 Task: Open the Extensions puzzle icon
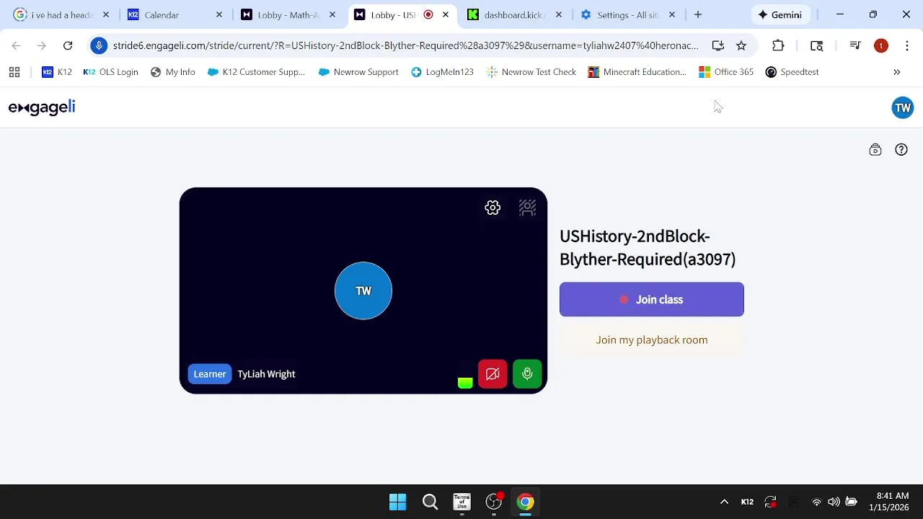tap(778, 45)
